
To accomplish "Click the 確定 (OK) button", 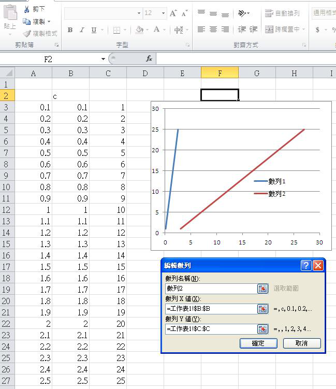I will [x=258, y=343].
